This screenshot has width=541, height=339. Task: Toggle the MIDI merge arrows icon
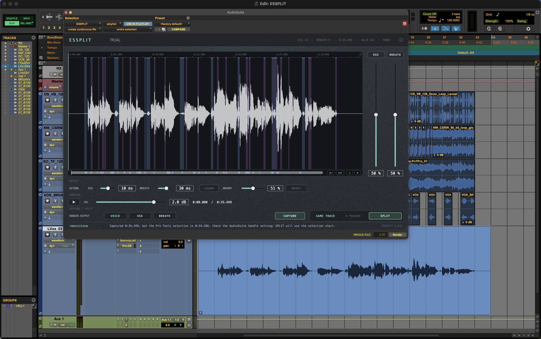pyautogui.click(x=445, y=28)
